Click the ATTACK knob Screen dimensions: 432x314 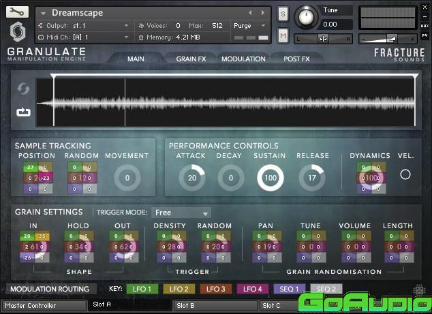[192, 178]
